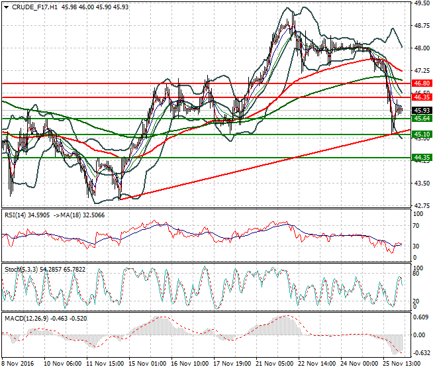The height and width of the screenshot is (371, 437).
Task: Select the 17 Nov 19:00 time label
Action: (232, 364)
